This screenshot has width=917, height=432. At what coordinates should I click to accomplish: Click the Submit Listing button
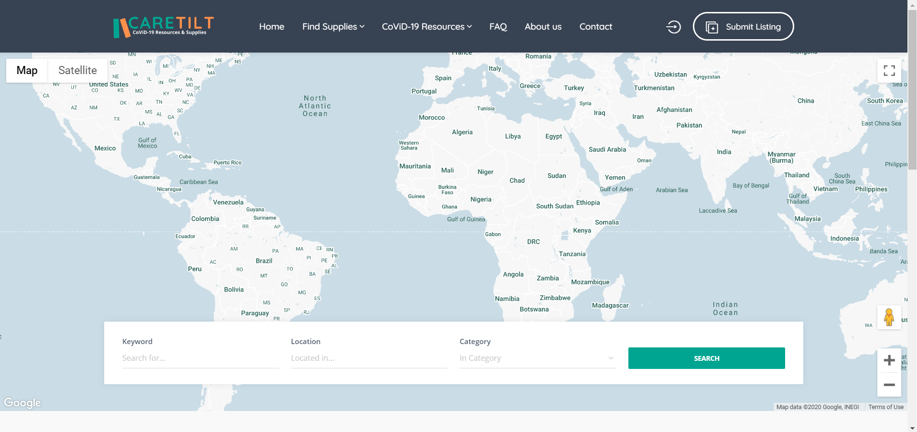pyautogui.click(x=743, y=27)
